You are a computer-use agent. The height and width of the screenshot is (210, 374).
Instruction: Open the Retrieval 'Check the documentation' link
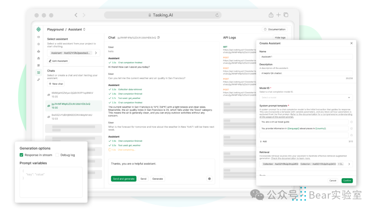point(291,159)
